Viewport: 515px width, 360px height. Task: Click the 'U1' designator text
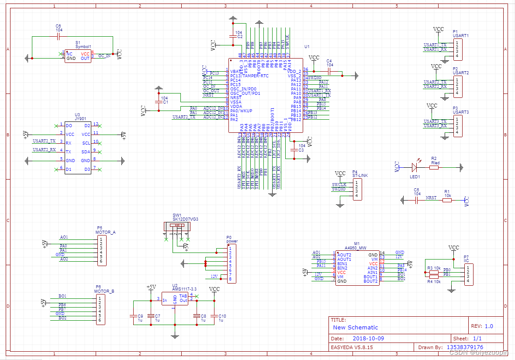pos(307,47)
